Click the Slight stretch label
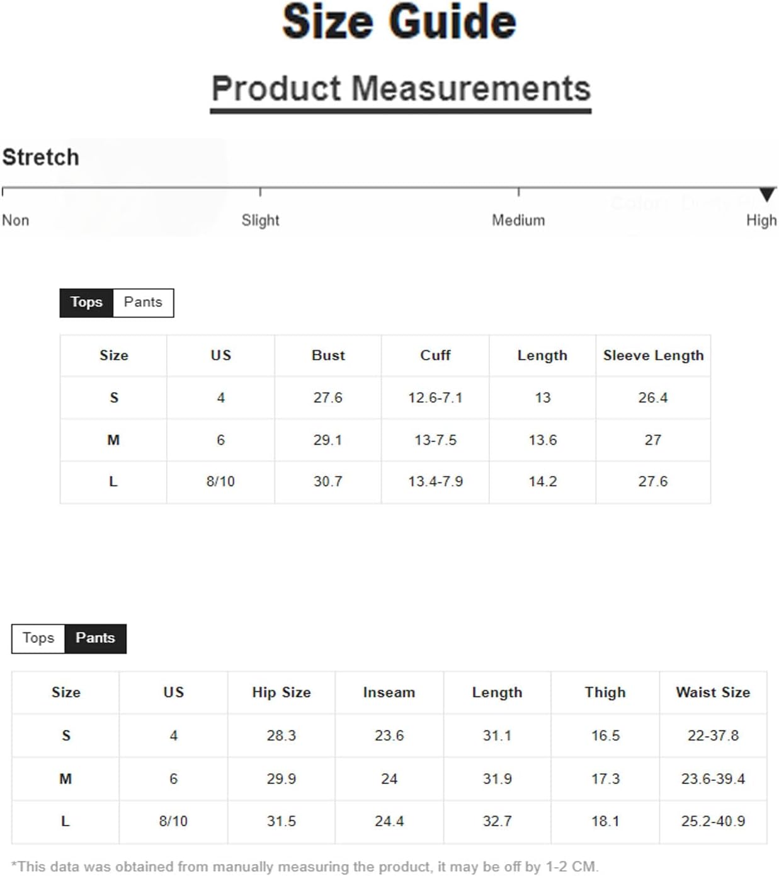779x876 pixels. pos(260,220)
